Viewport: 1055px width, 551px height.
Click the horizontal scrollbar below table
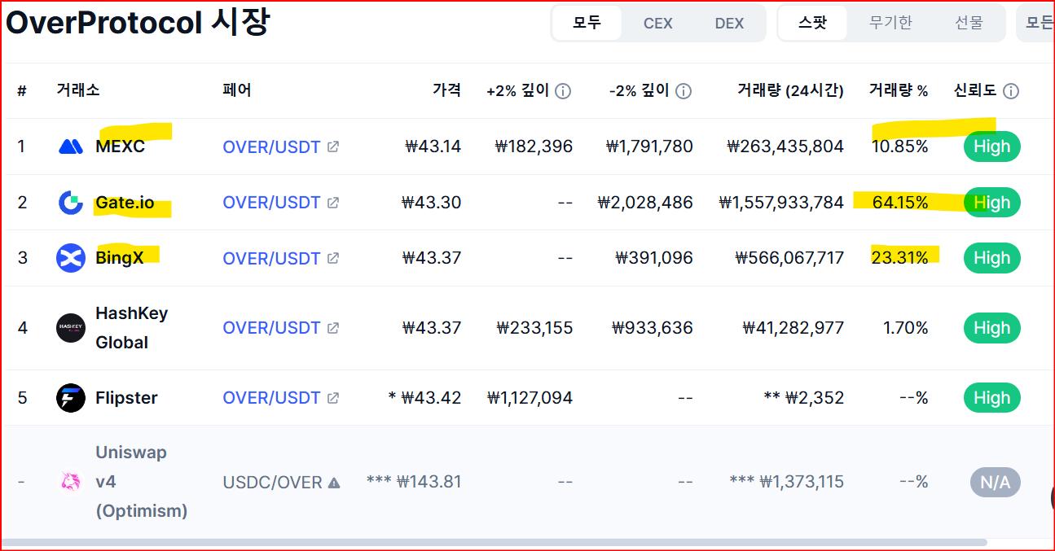495,542
